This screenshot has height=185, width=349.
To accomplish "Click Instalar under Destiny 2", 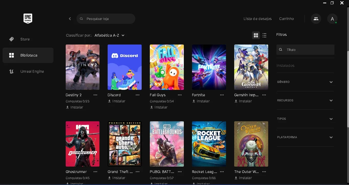I will [74, 107].
